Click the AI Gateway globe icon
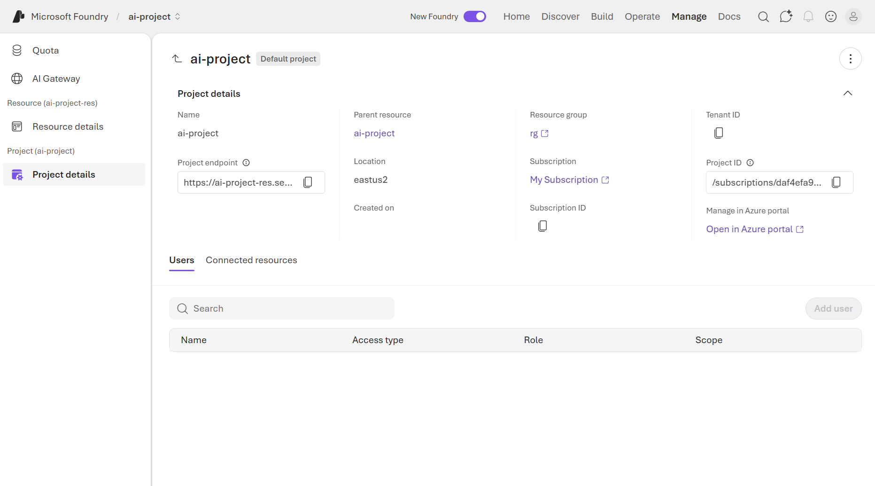This screenshot has width=875, height=486. (x=17, y=78)
